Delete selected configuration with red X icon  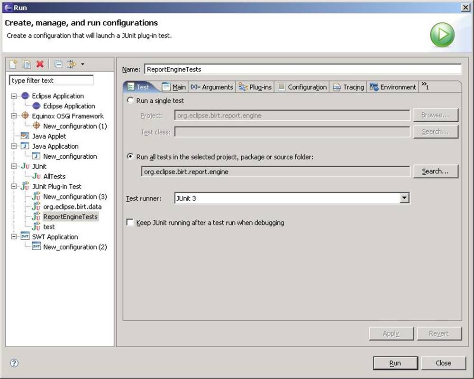(40, 64)
